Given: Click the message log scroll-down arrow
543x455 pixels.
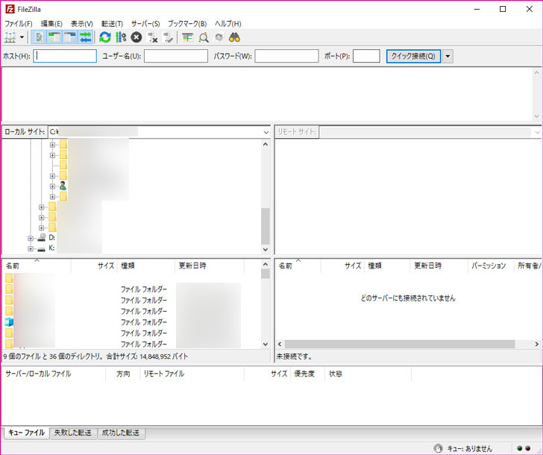Looking at the screenshot, I should pyautogui.click(x=536, y=116).
